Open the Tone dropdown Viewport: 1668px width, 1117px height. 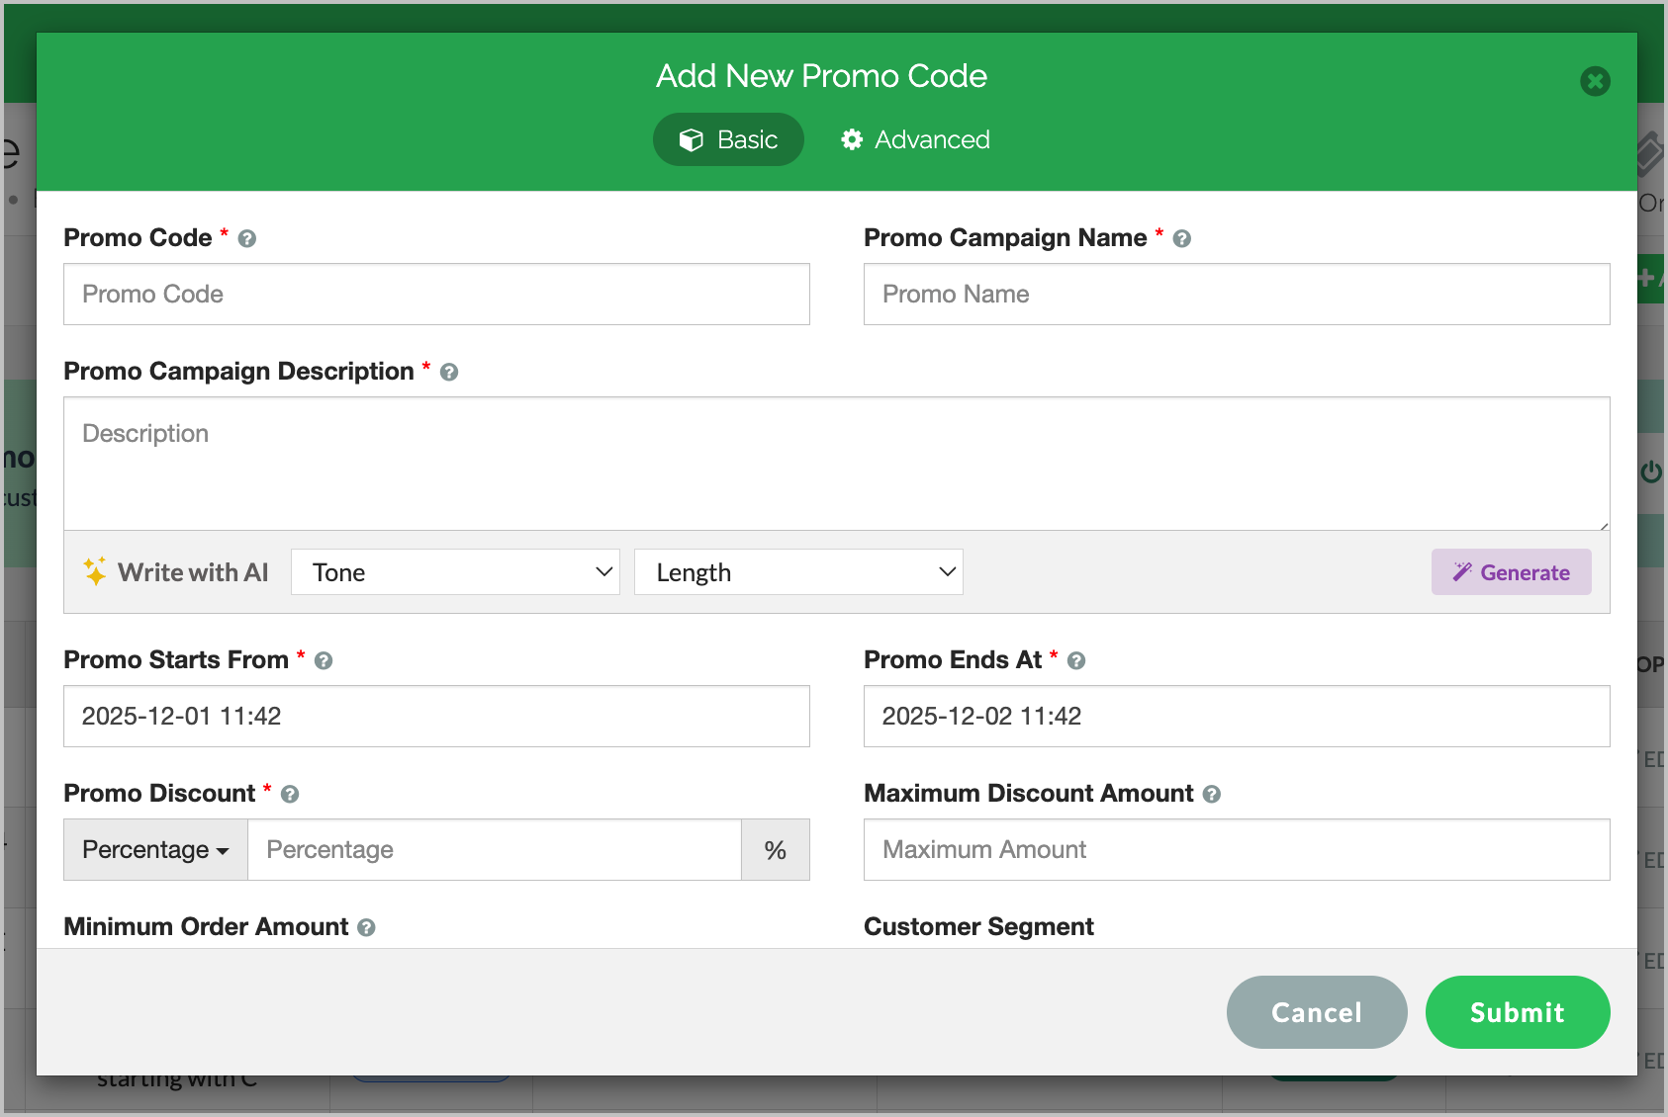point(455,572)
